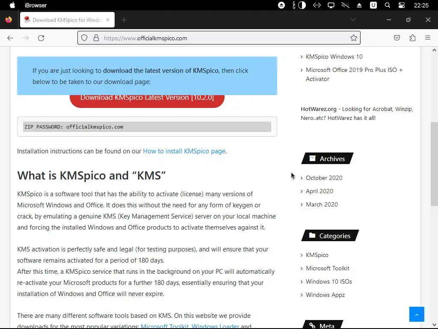Click the address bar URL field

219,38
